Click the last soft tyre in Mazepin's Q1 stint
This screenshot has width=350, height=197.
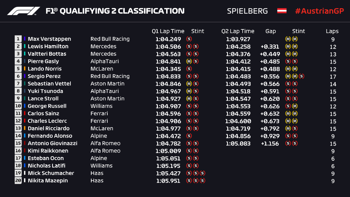pyautogui.click(x=202, y=181)
